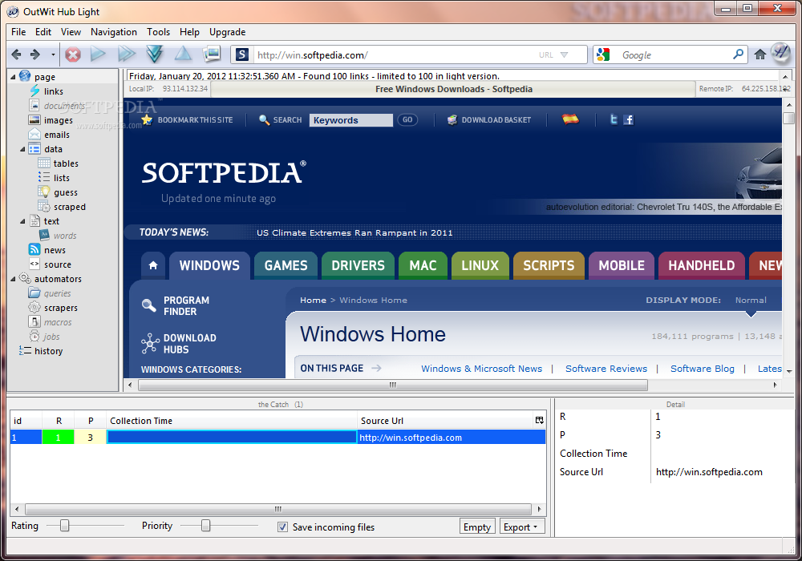Go forward with the right arrow button
Screen dimensions: 802x561
point(35,54)
